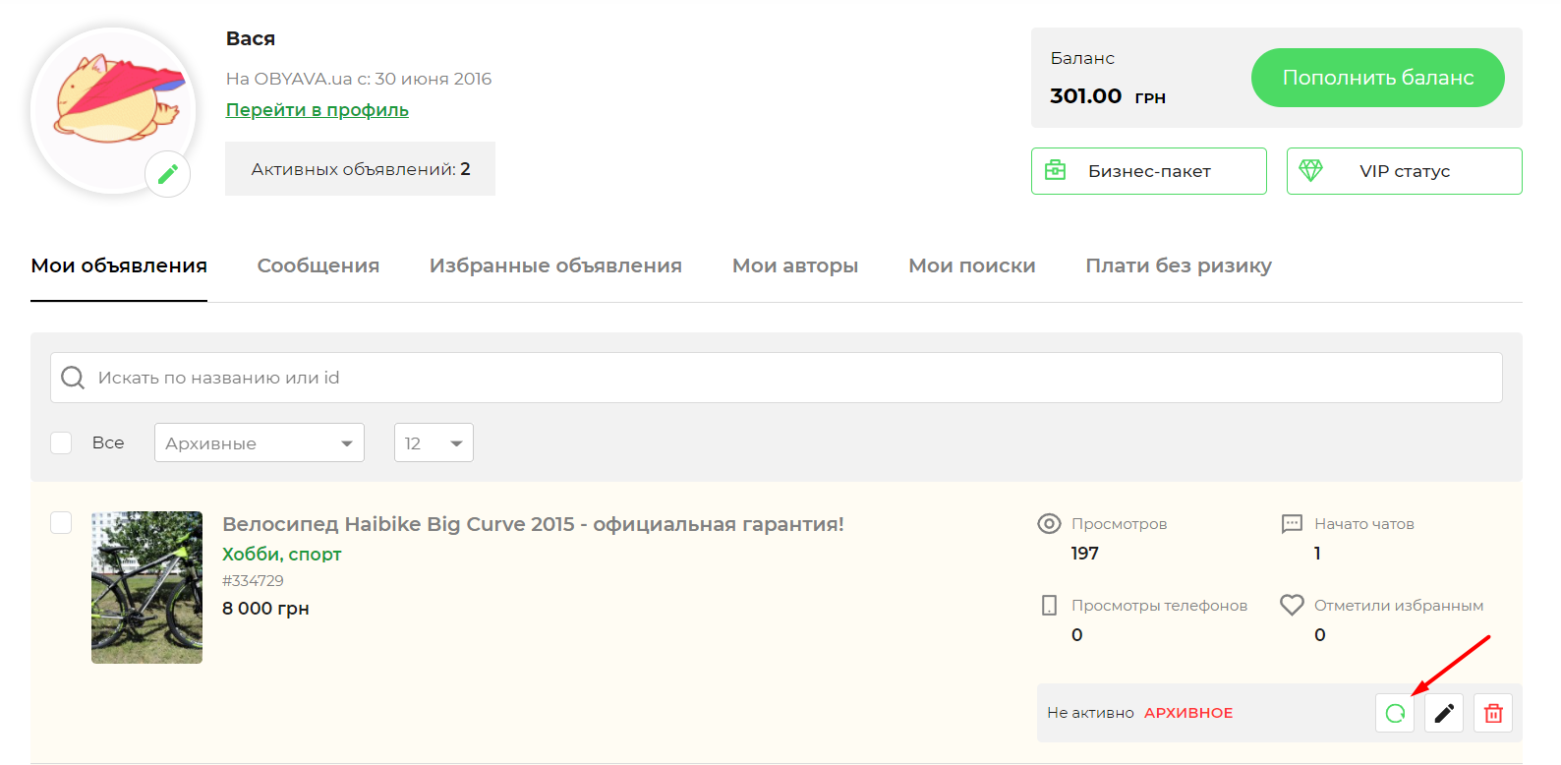Click the eye icon beside Просмотров
The width and height of the screenshot is (1561, 765).
pyautogui.click(x=1049, y=524)
